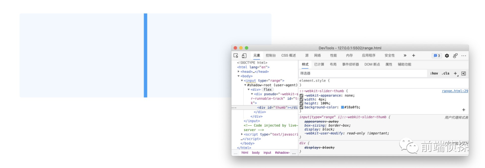Screen dimensions: 485x168
Task: Activate the inspect element picker icon
Action: pyautogui.click(x=236, y=56)
